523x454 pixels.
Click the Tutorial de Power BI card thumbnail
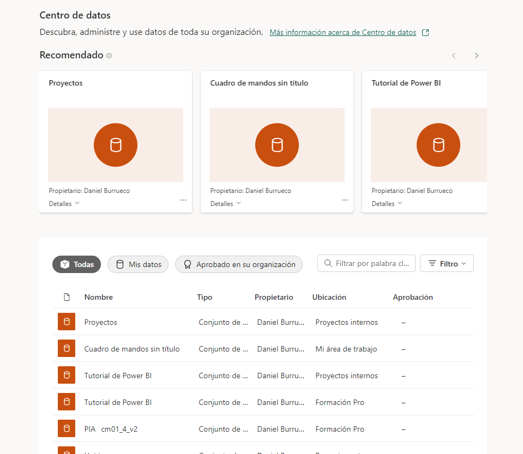429,145
